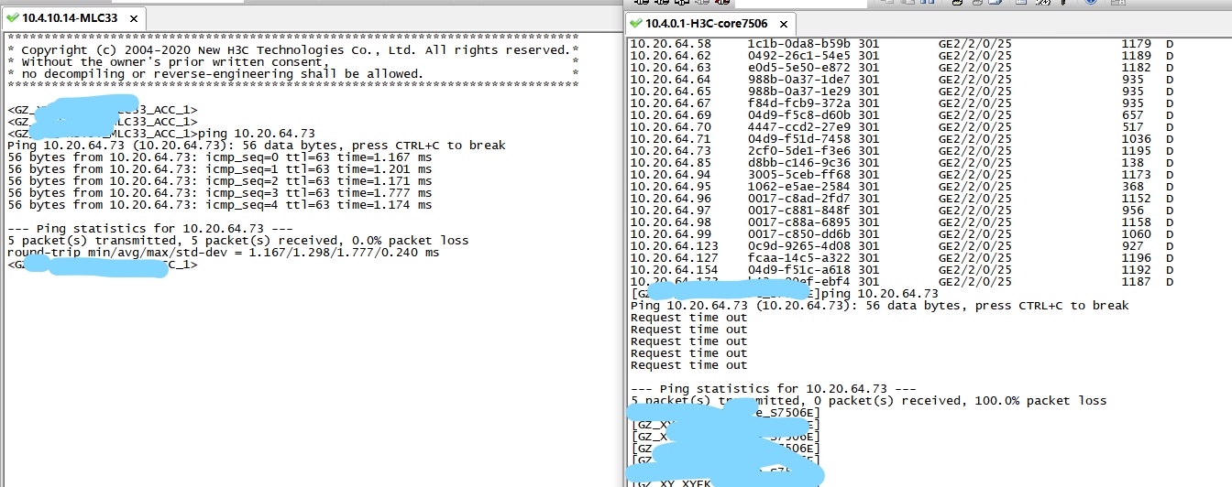This screenshot has height=487, width=1232.
Task: Click the icmp_seq=4 time=1.174 ms line
Action: click(x=220, y=205)
